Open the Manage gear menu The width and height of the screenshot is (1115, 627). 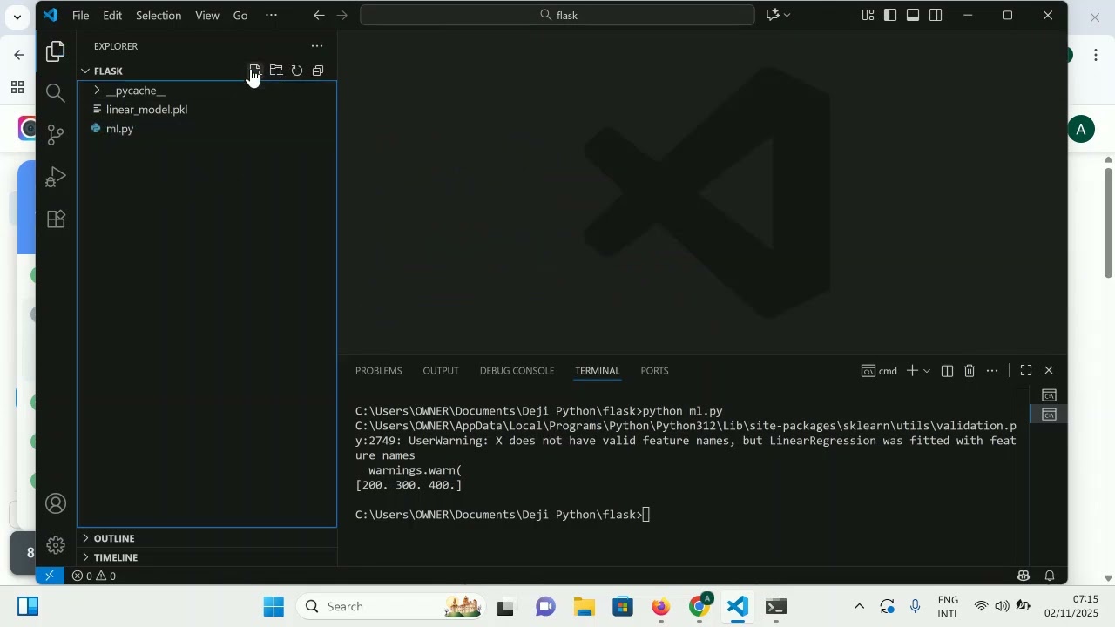pyautogui.click(x=56, y=545)
